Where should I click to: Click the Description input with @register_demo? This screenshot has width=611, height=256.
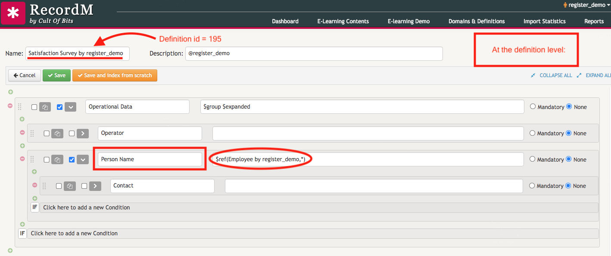pyautogui.click(x=314, y=53)
